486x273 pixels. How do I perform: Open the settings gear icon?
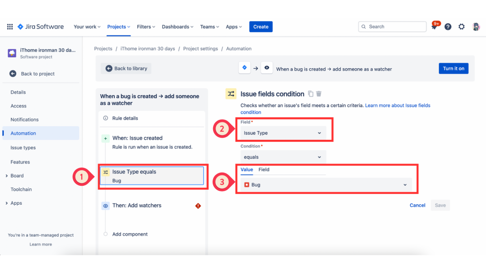[461, 27]
